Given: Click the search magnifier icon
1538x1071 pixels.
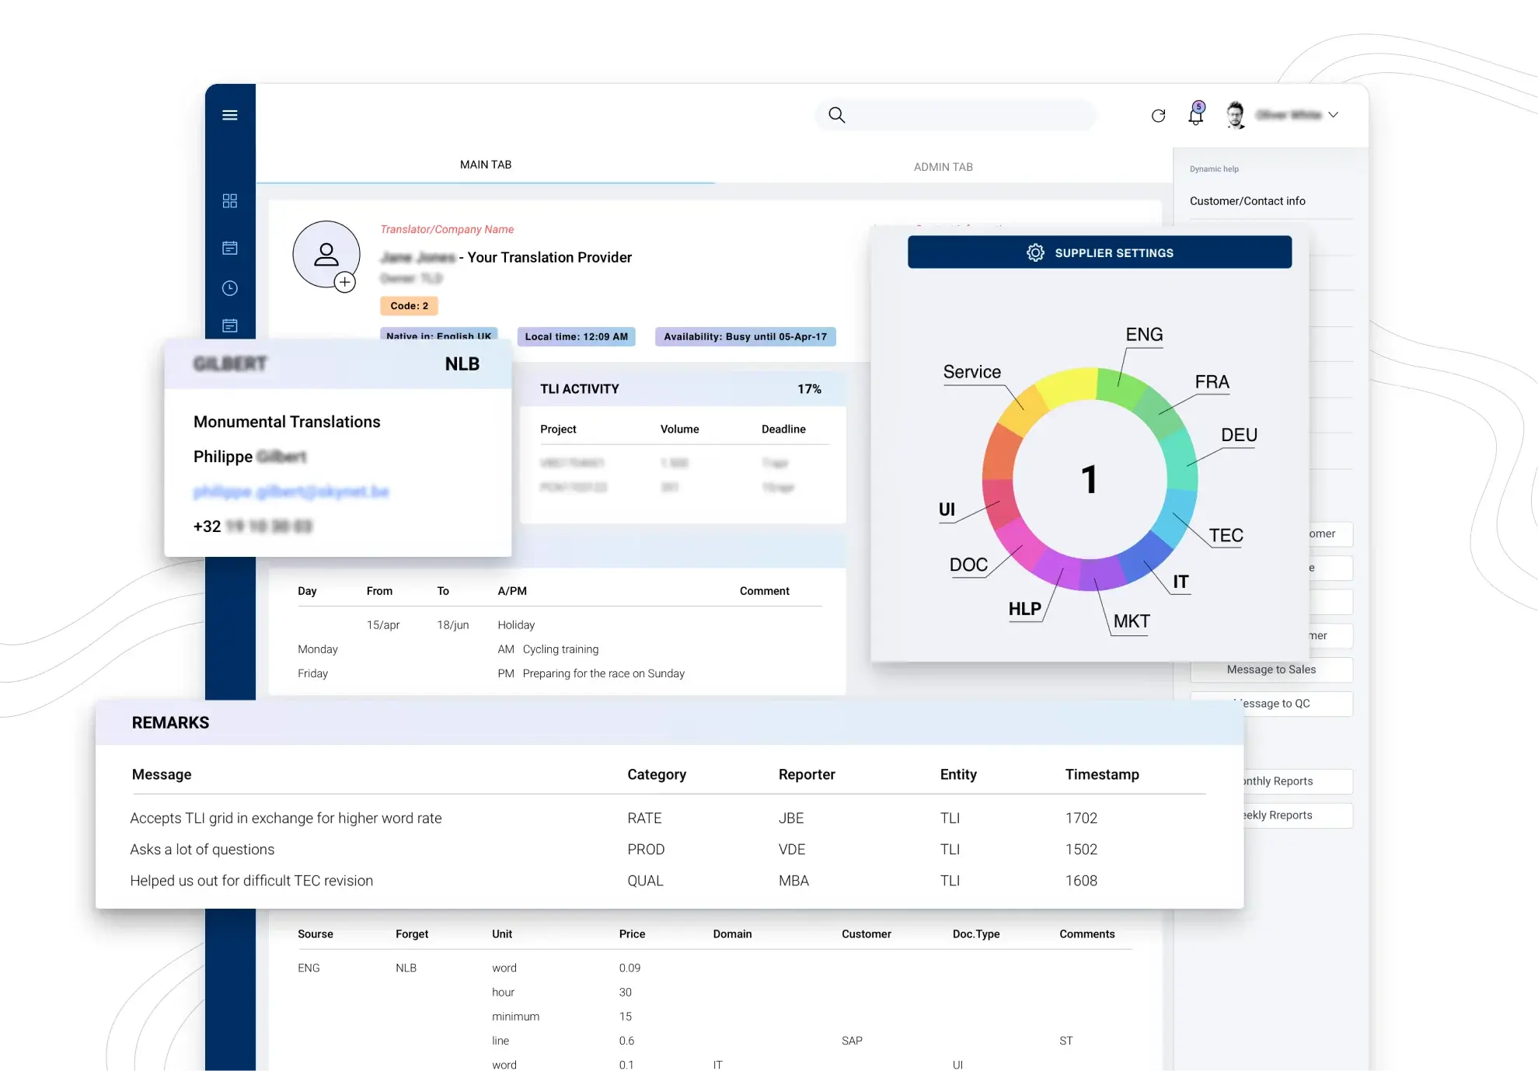Looking at the screenshot, I should pyautogui.click(x=837, y=115).
